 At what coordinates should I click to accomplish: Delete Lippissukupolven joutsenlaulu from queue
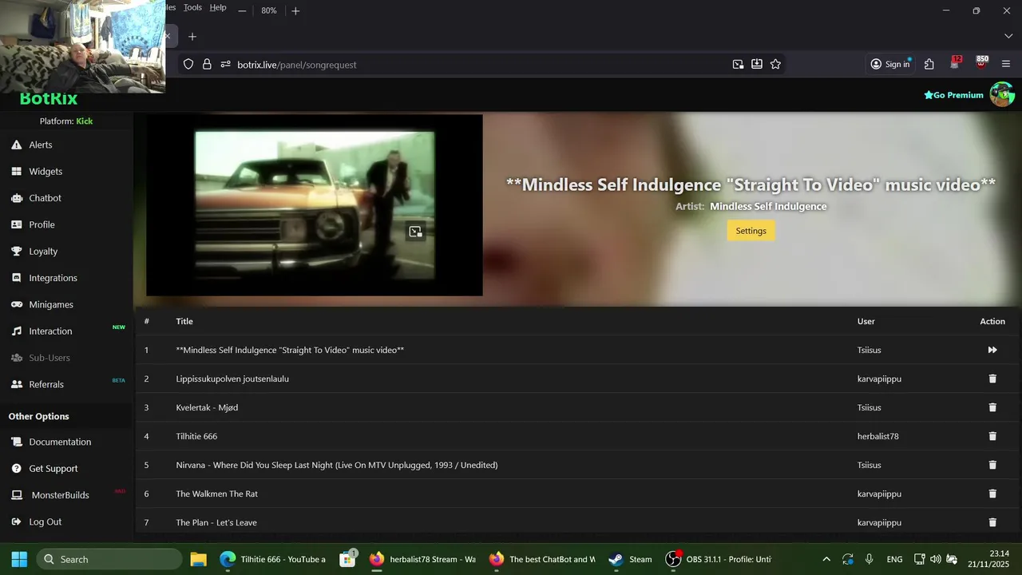click(x=992, y=379)
